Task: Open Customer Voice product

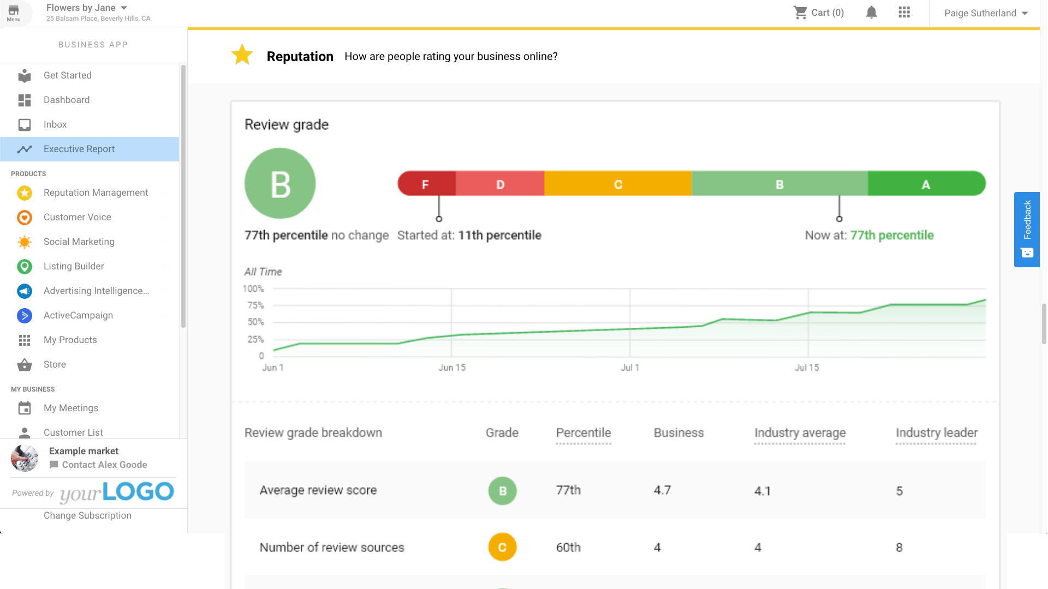Action: [90, 217]
